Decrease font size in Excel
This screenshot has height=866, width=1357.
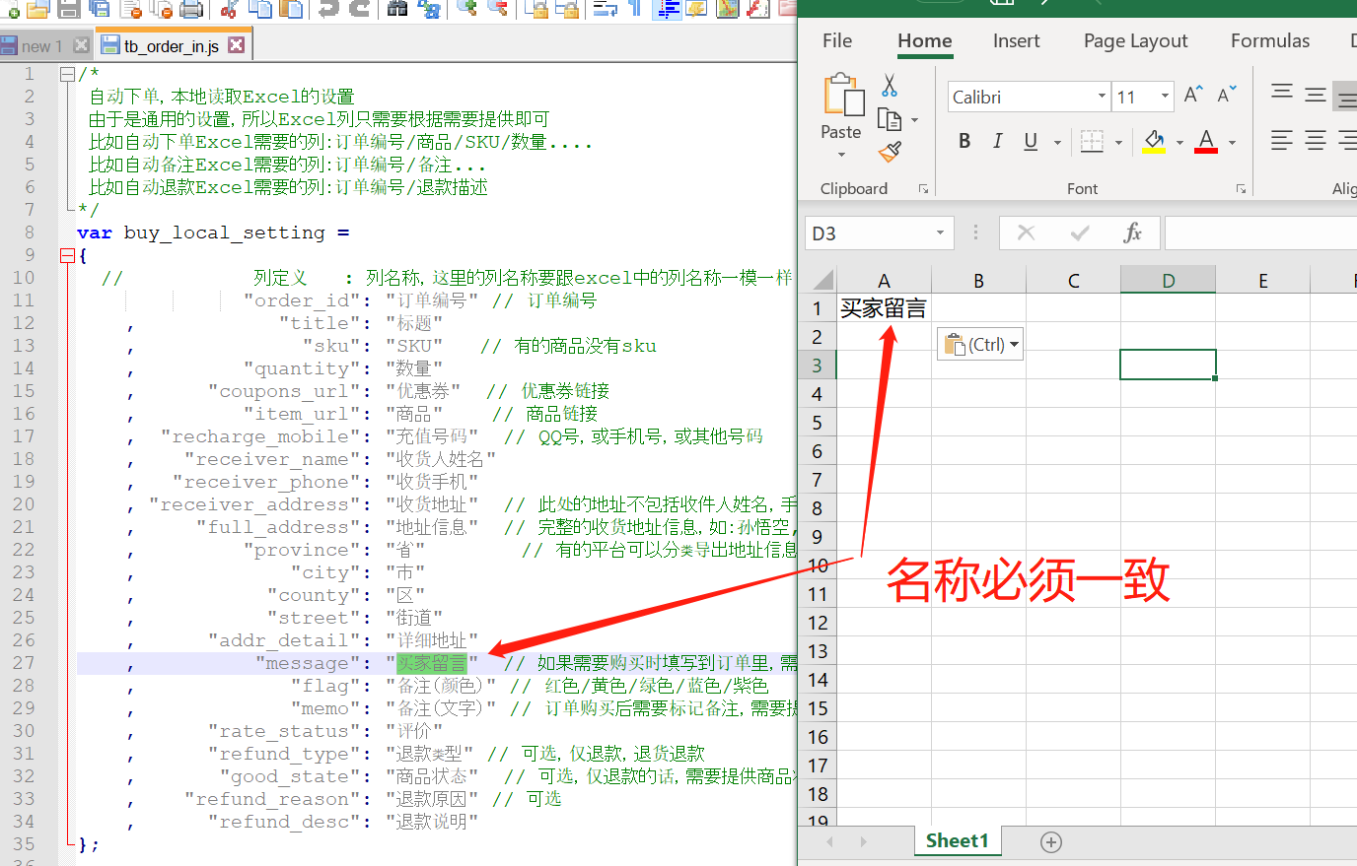click(x=1226, y=96)
